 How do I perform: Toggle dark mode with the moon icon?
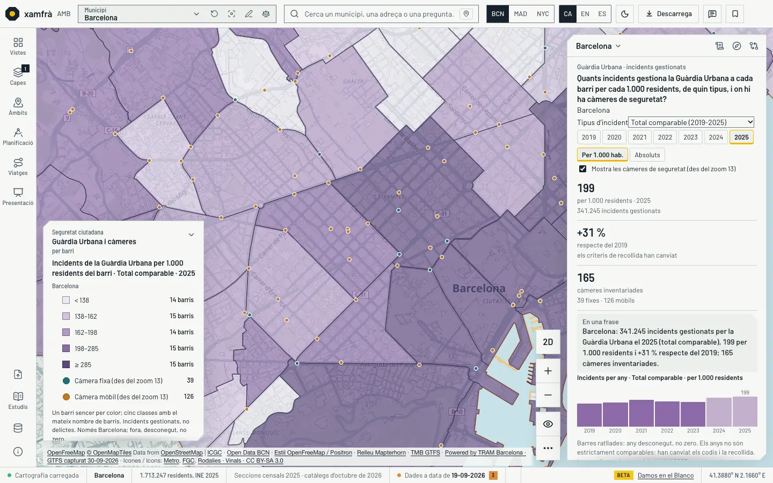(625, 14)
